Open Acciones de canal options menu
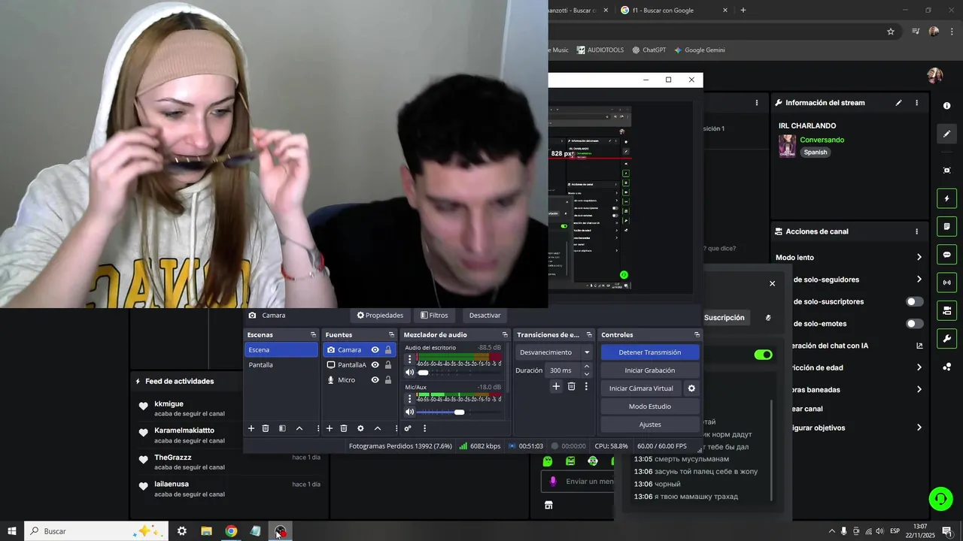The height and width of the screenshot is (541, 963). tap(916, 231)
